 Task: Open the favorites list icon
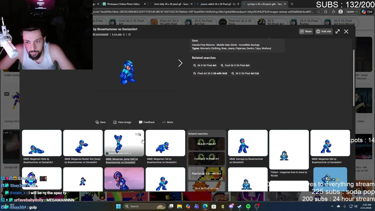click(333, 12)
